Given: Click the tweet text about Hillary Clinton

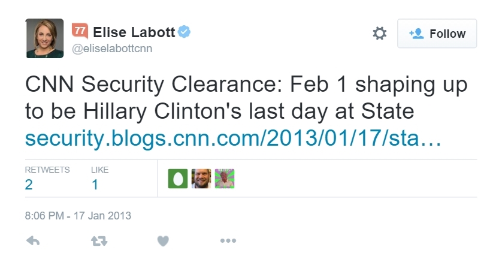Looking at the screenshot, I should pyautogui.click(x=246, y=98).
